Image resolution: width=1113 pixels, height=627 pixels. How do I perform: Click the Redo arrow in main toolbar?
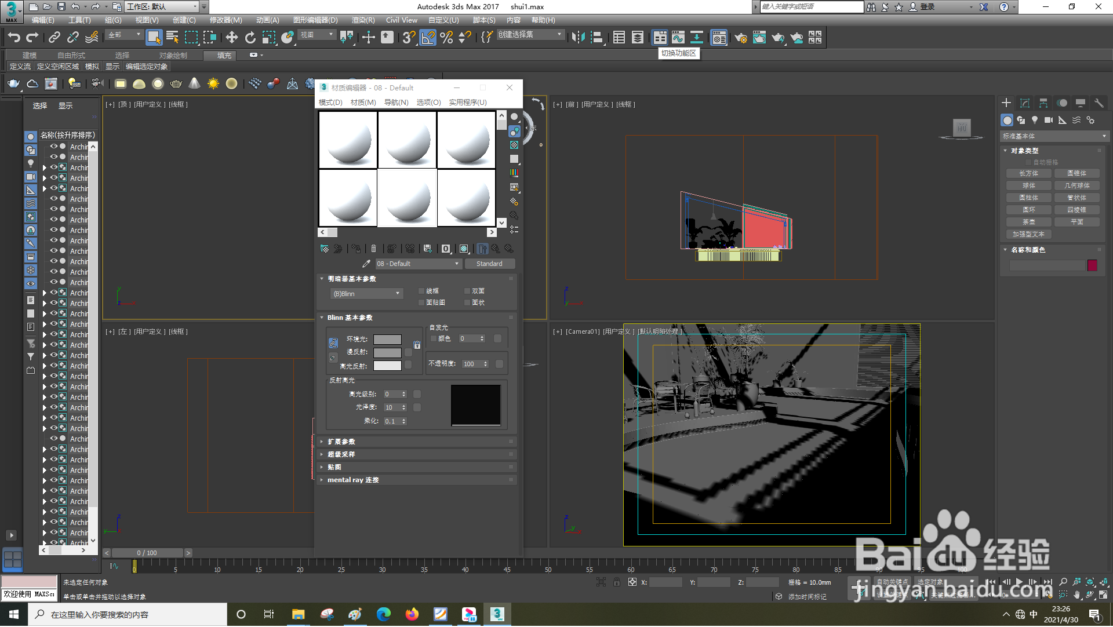(x=32, y=38)
